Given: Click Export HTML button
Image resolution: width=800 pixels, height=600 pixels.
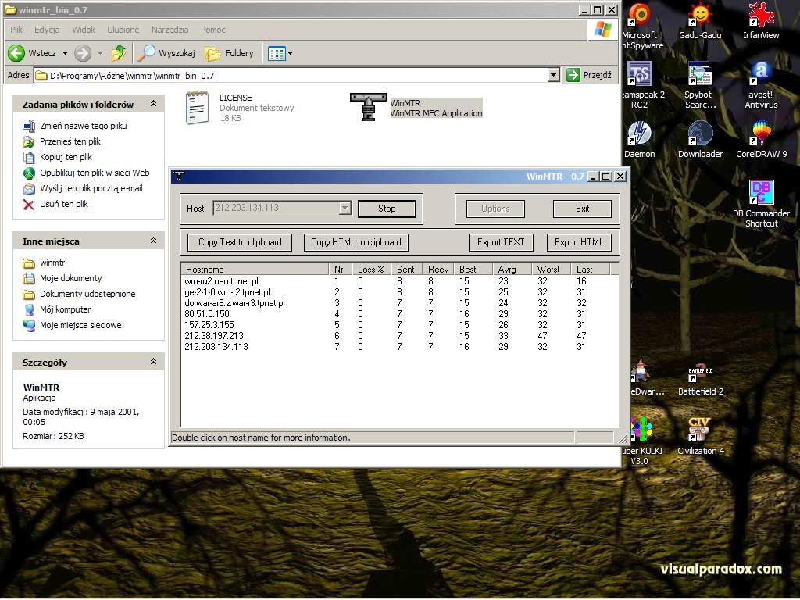Looking at the screenshot, I should [x=579, y=242].
